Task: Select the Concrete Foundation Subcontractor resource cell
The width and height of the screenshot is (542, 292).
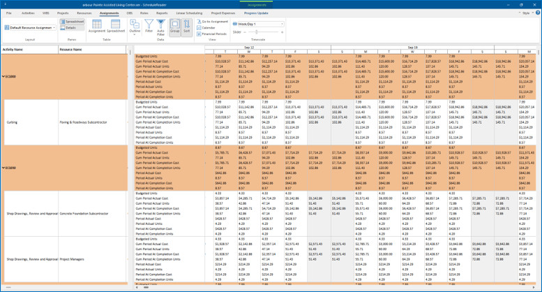Action: pyautogui.click(x=93, y=214)
